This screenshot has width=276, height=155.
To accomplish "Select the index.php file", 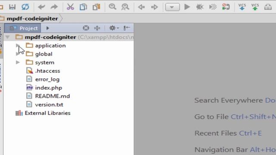I will coord(49,88).
